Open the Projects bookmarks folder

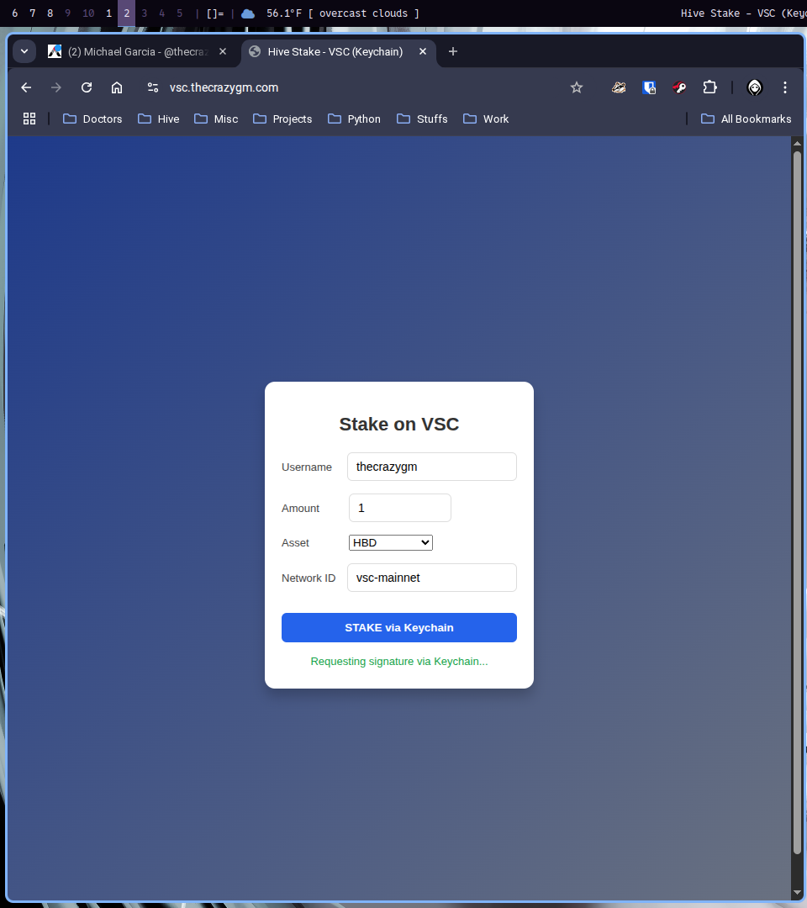282,119
